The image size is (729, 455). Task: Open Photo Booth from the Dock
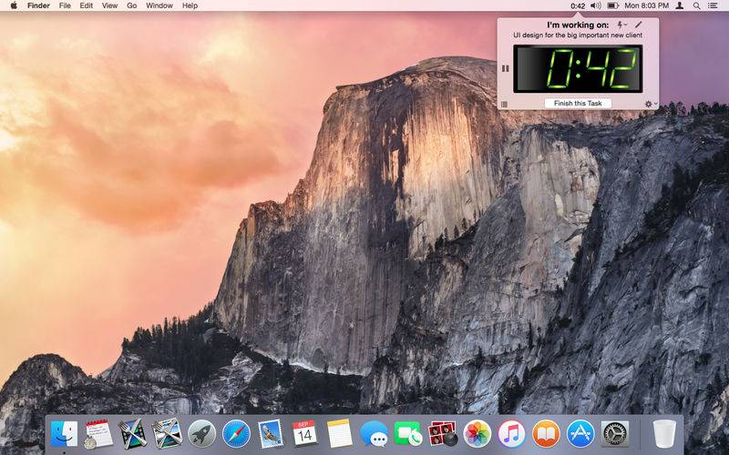443,434
